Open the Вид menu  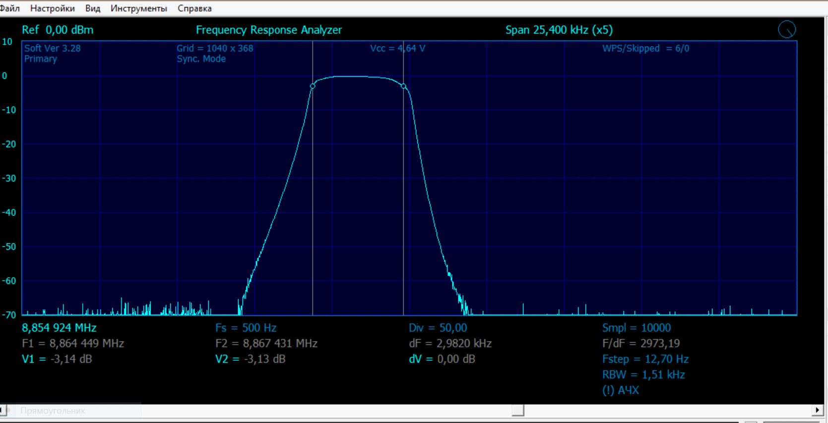[92, 8]
